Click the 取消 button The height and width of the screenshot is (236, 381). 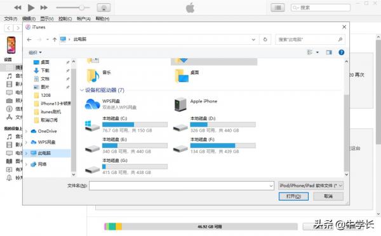coord(328,196)
